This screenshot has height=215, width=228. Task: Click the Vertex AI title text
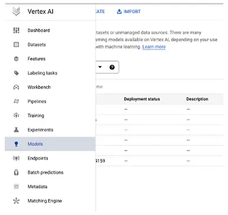tap(40, 11)
